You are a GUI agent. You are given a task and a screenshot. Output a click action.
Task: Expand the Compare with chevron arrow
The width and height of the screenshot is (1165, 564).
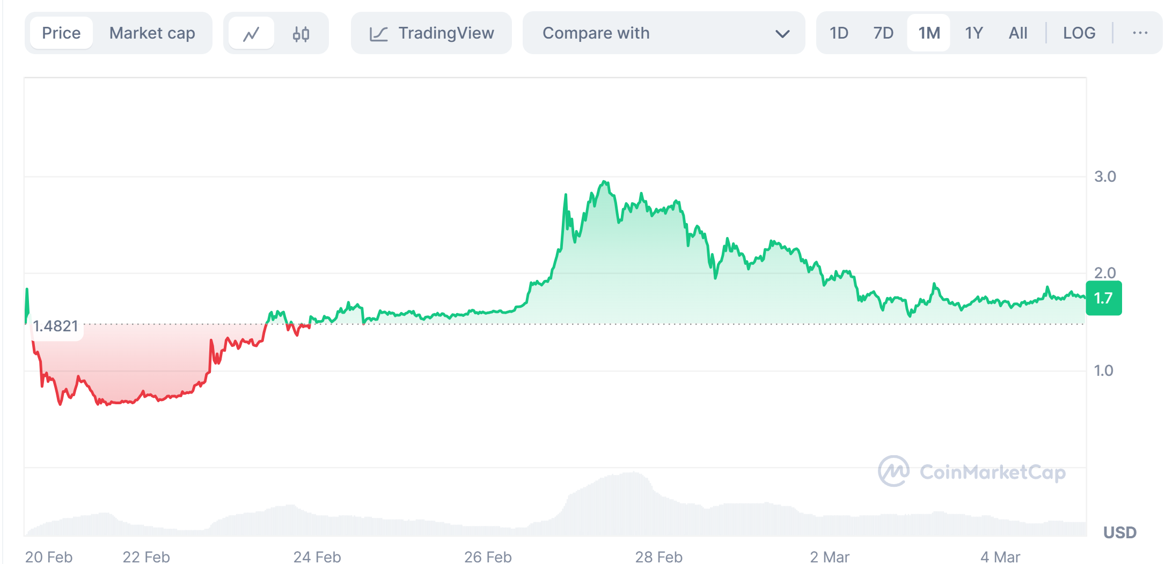click(x=782, y=34)
